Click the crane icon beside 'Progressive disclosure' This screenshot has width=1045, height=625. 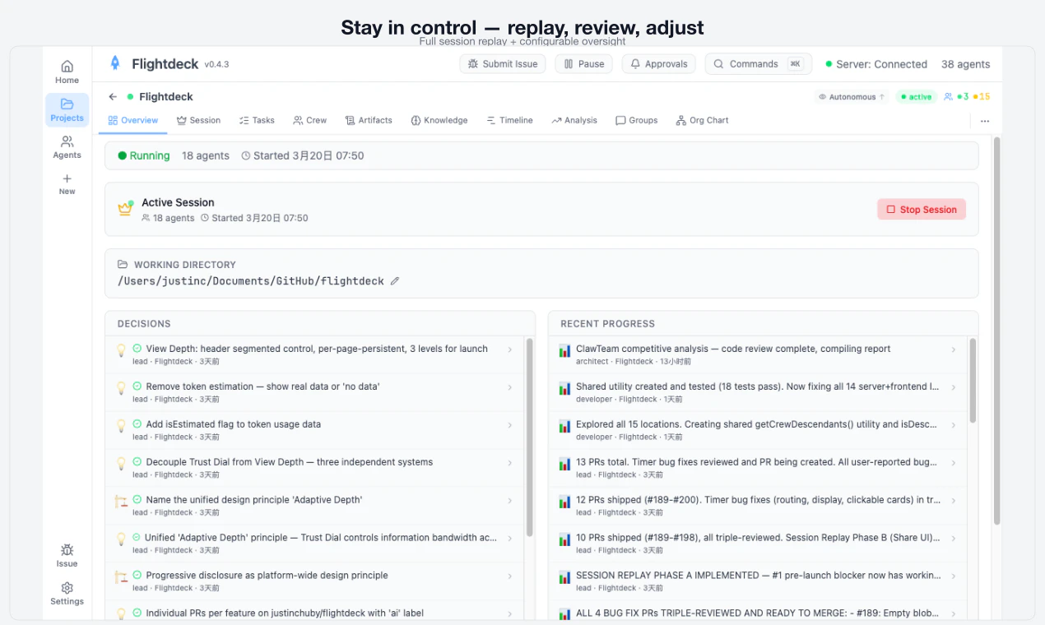click(120, 576)
